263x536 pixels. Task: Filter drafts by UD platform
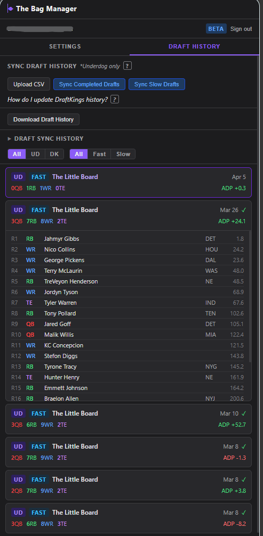click(35, 154)
